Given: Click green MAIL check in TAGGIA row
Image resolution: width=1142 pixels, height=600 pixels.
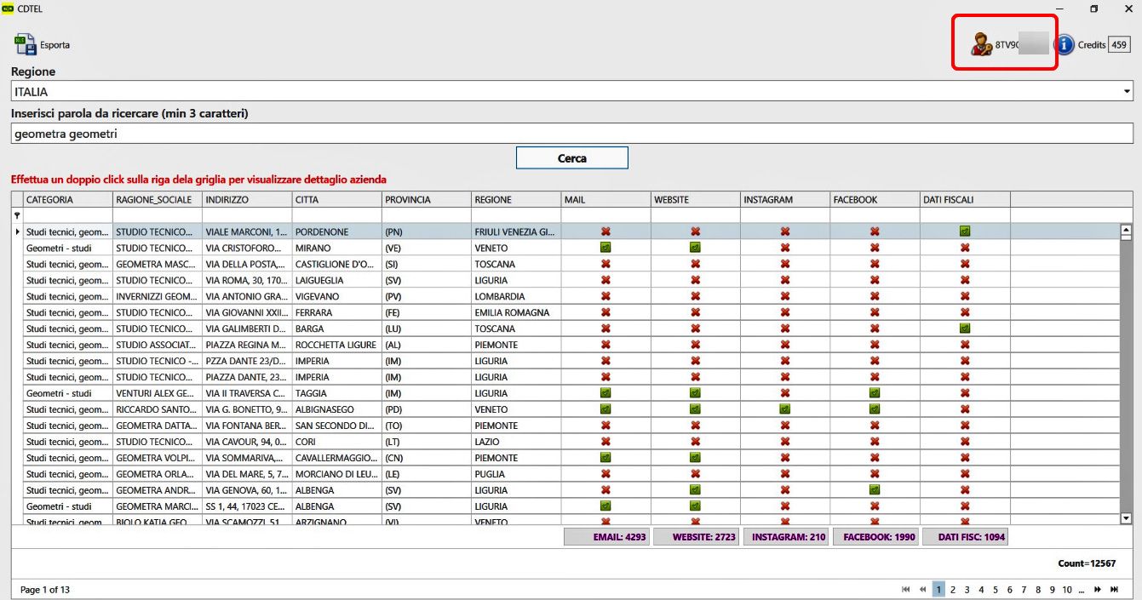Looking at the screenshot, I should pos(605,393).
